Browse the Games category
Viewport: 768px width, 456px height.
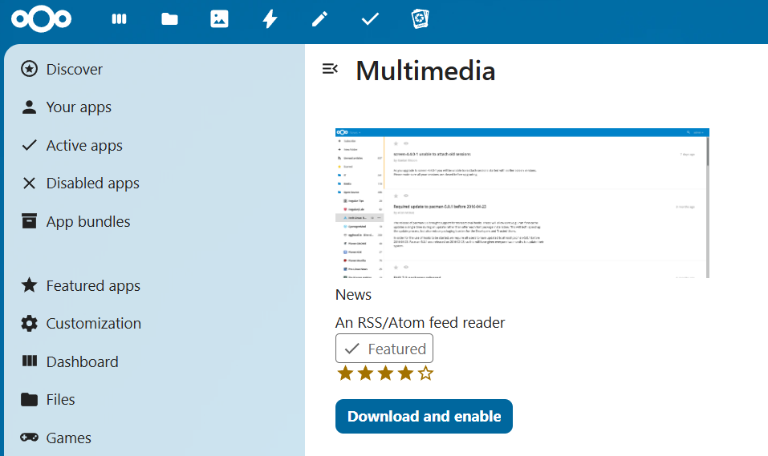(x=68, y=438)
